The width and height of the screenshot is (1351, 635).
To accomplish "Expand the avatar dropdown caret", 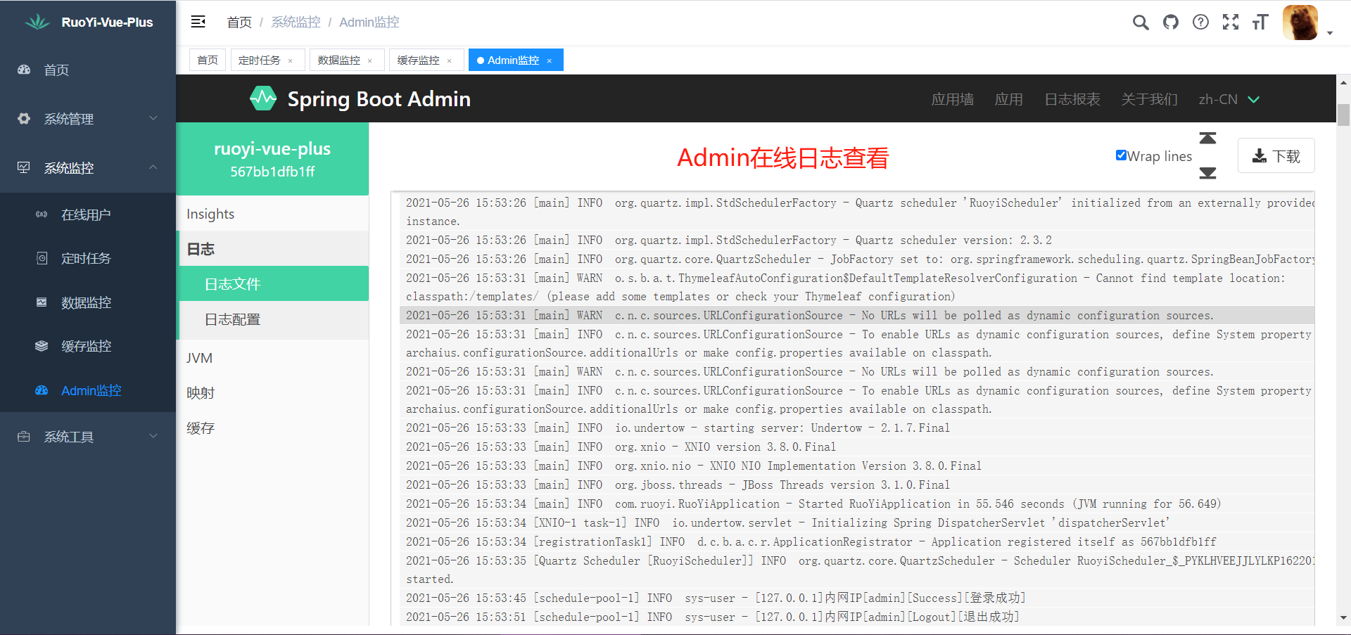I will [x=1330, y=33].
